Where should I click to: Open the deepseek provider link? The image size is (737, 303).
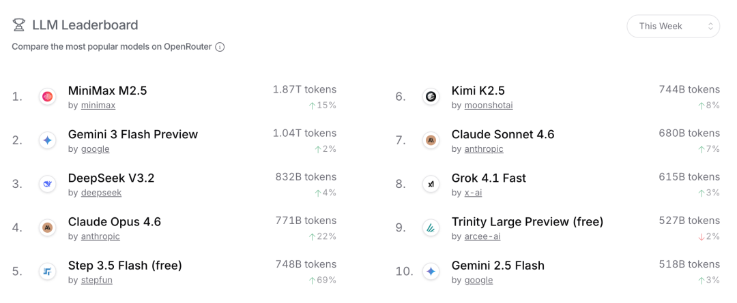click(x=102, y=193)
